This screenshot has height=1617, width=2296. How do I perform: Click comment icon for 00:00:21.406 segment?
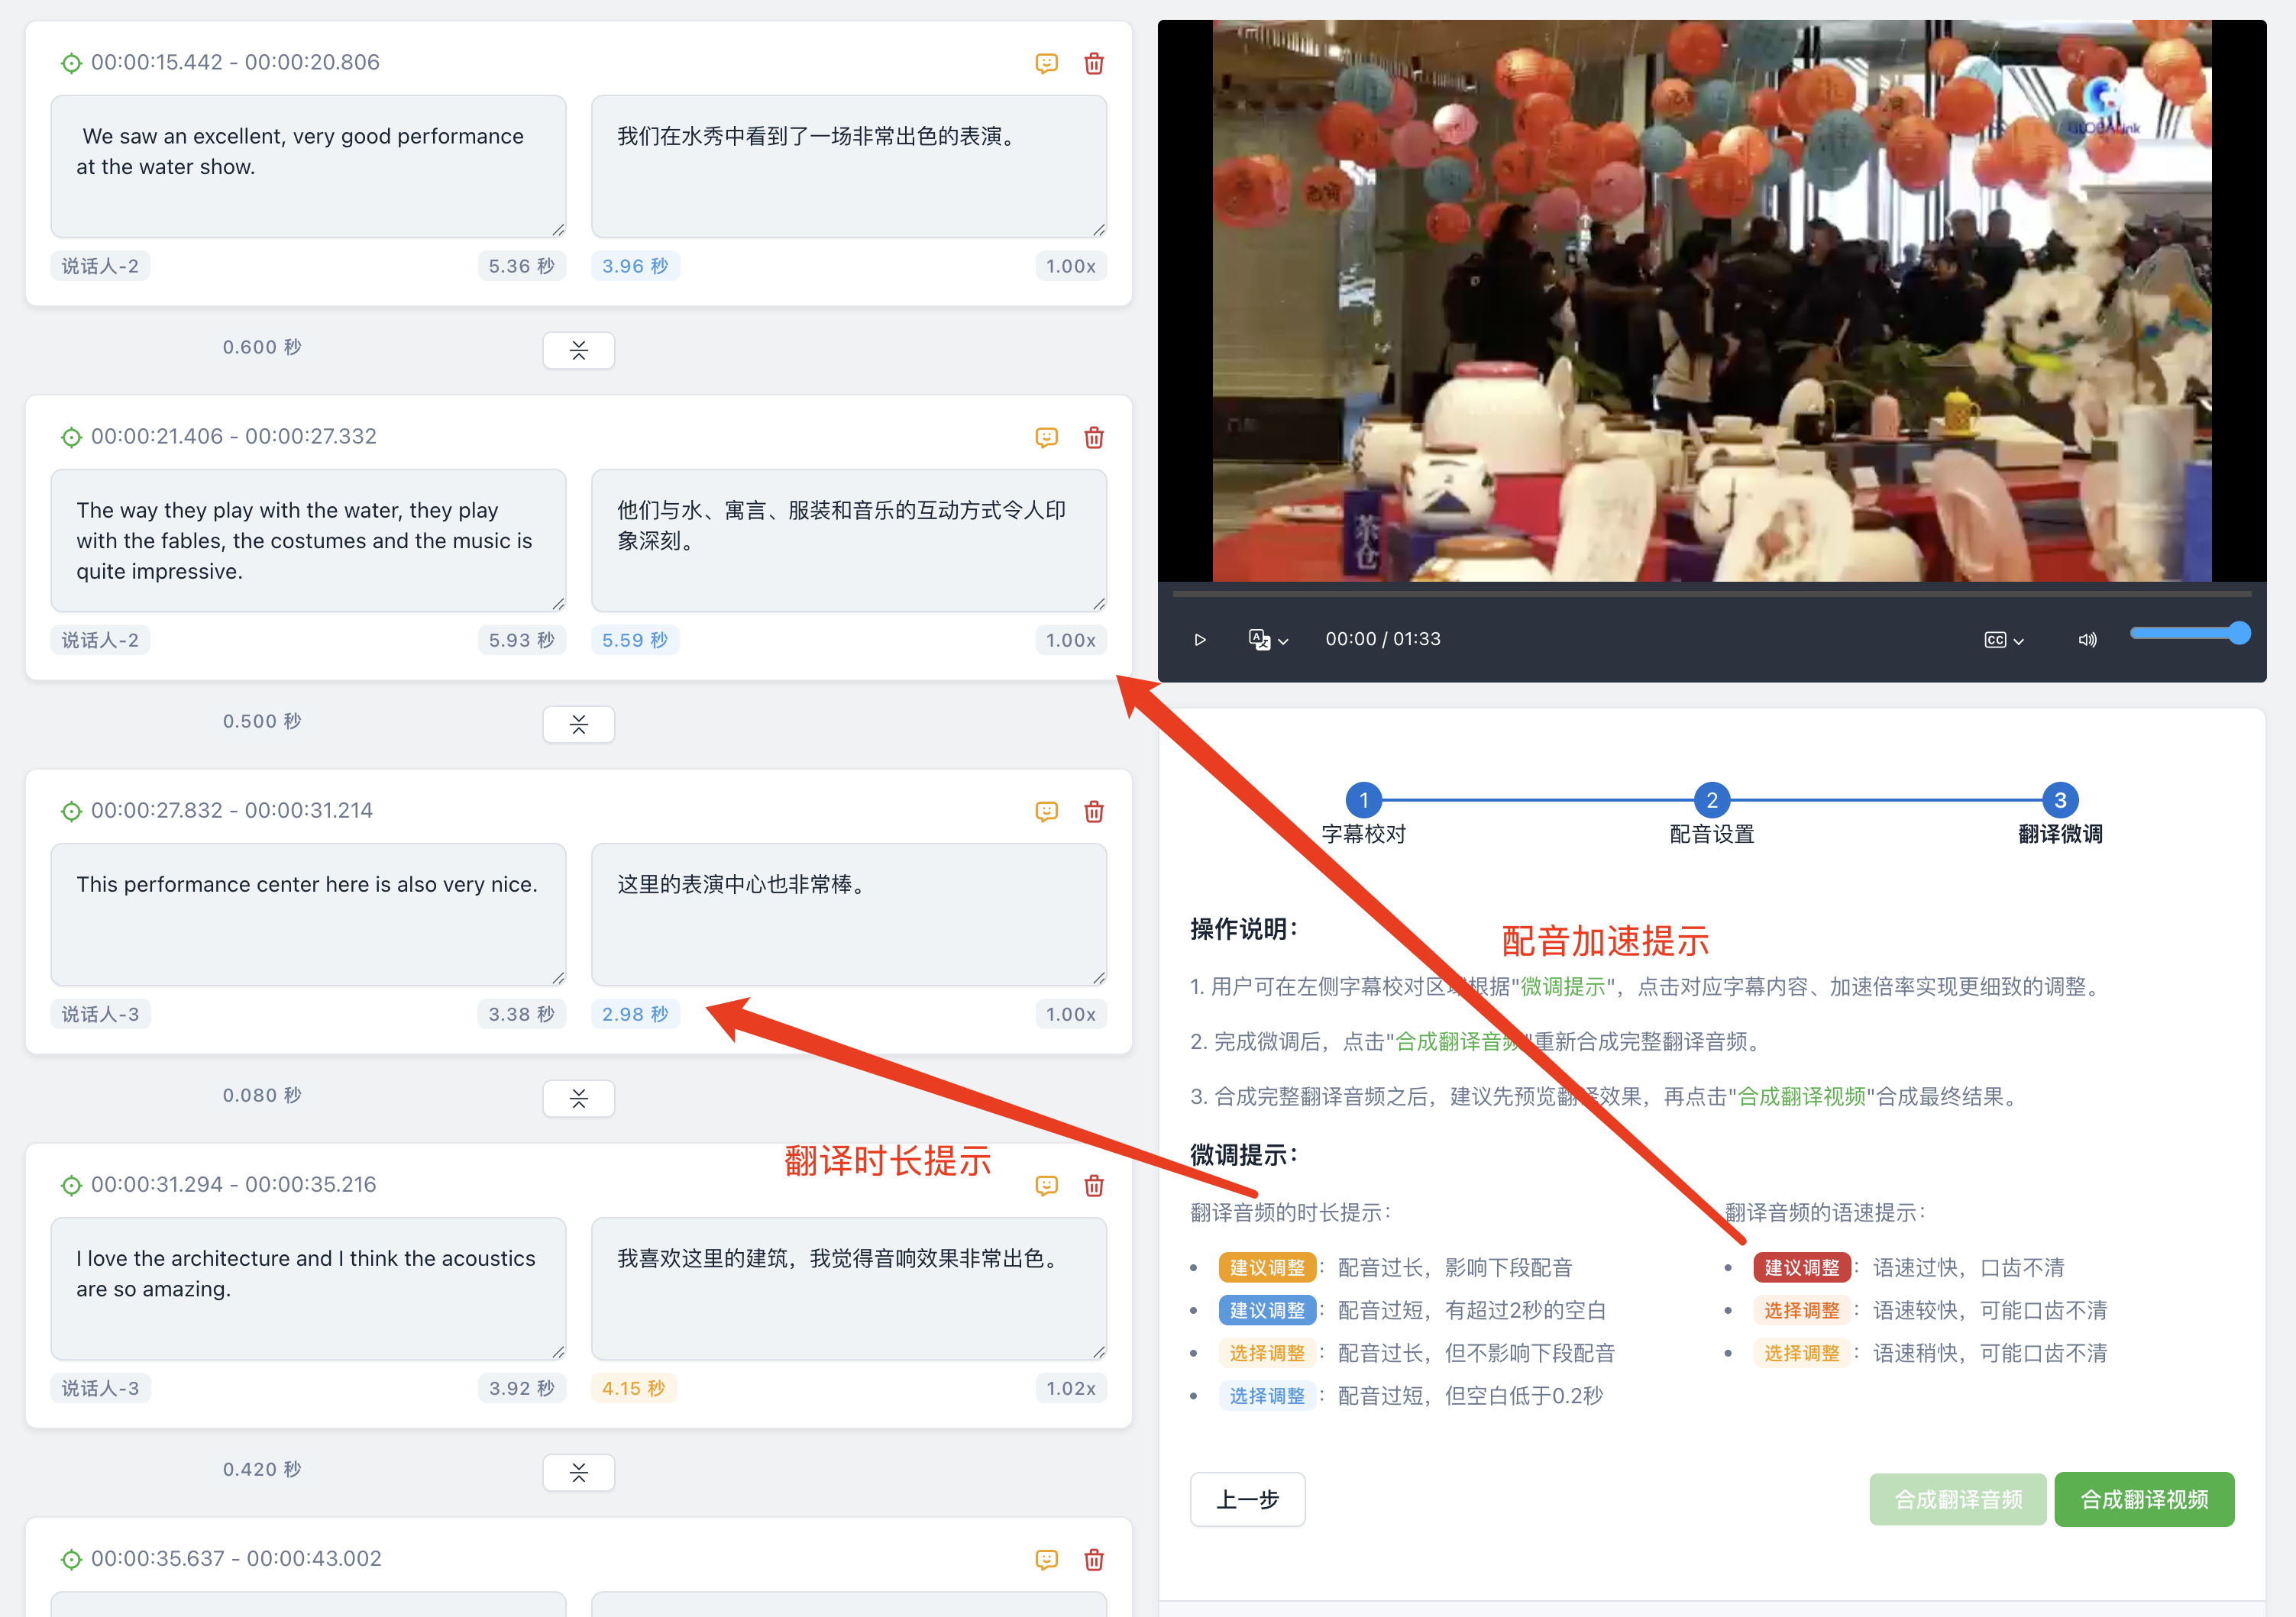point(1046,437)
